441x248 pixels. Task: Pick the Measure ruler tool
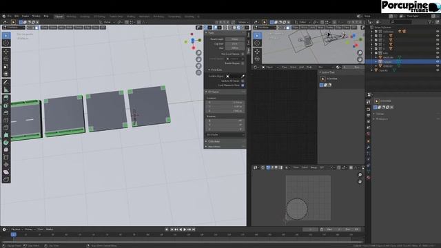pos(6,90)
